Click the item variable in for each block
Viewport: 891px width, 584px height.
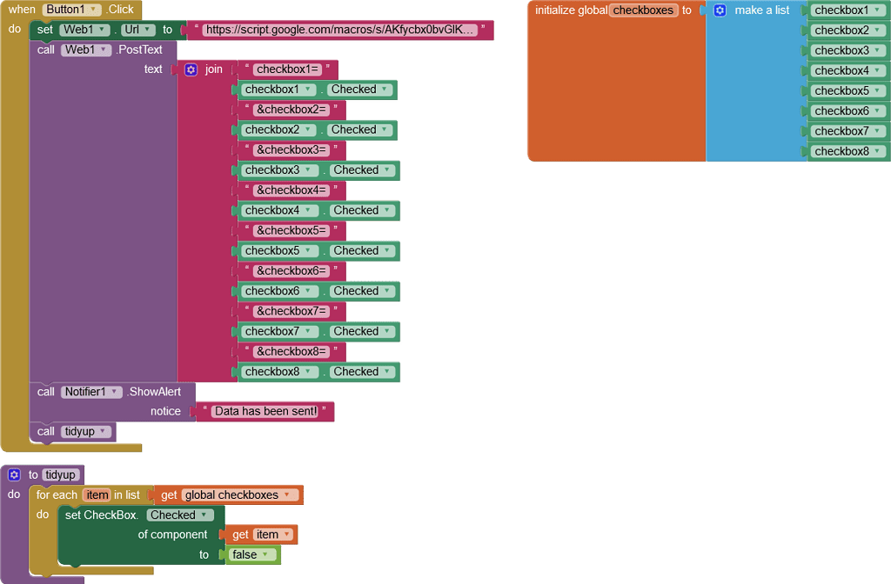[97, 494]
